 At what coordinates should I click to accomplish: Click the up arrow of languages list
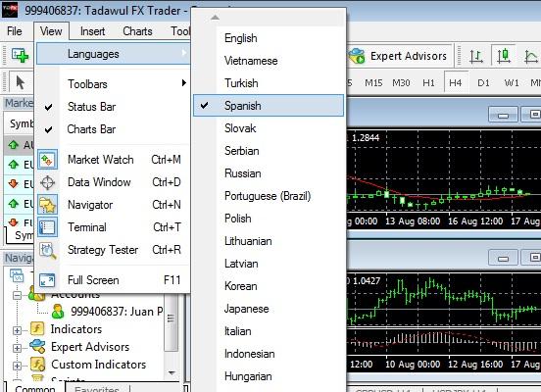pos(215,18)
